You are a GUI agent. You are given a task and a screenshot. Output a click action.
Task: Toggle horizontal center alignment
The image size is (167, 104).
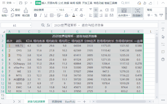(96, 15)
